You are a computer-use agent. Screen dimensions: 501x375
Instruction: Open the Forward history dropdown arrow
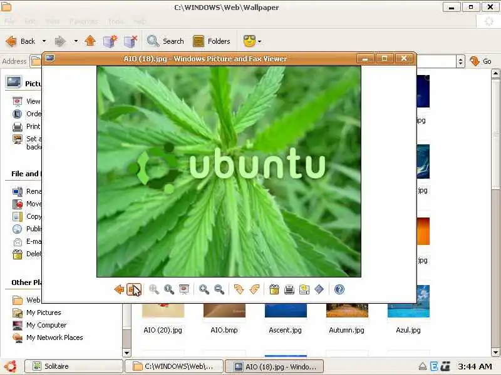tap(76, 41)
